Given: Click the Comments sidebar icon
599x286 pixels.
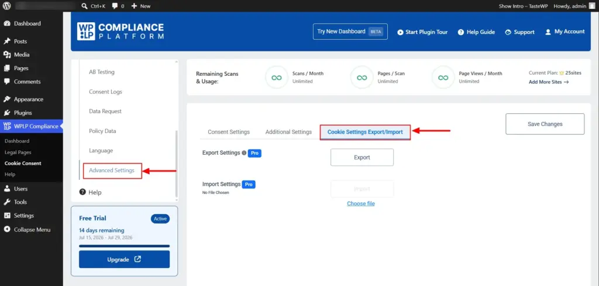Looking at the screenshot, I should pos(7,82).
